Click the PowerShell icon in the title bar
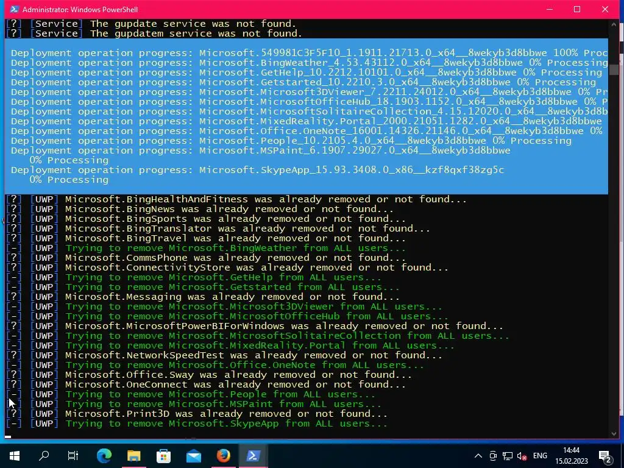Image resolution: width=624 pixels, height=468 pixels. (14, 9)
